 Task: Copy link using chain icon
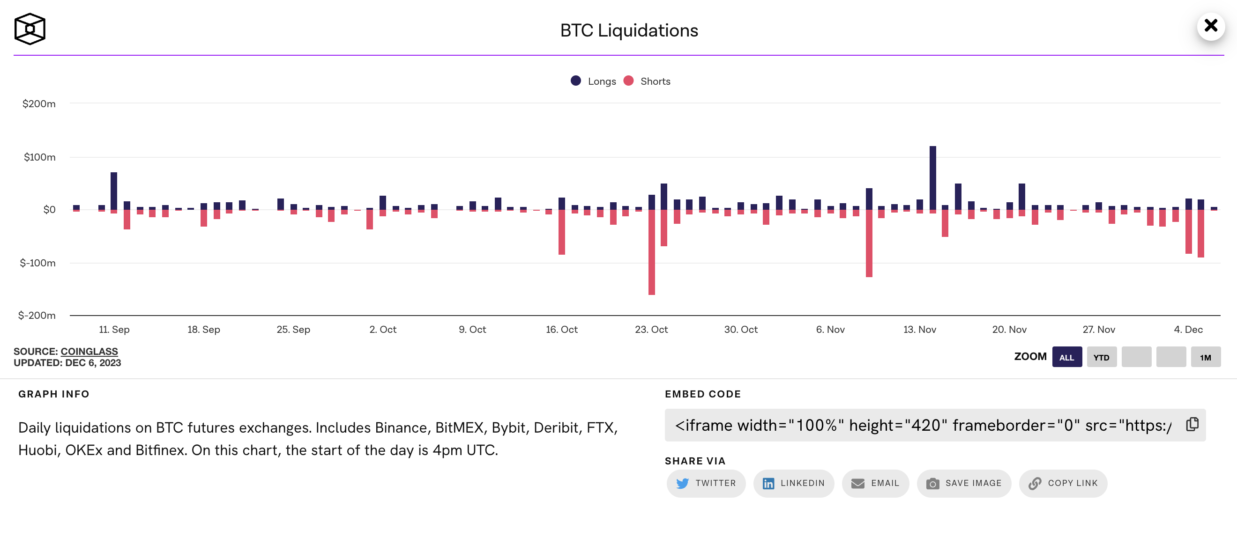(1035, 483)
